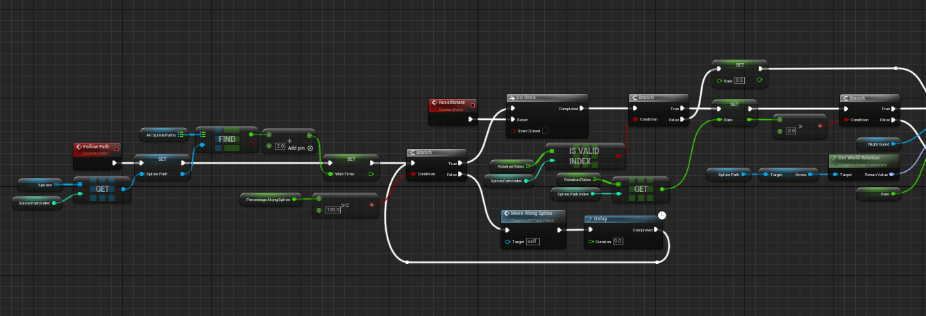Click the clock icon on the Delay node
926x316 pixels.
(x=662, y=215)
